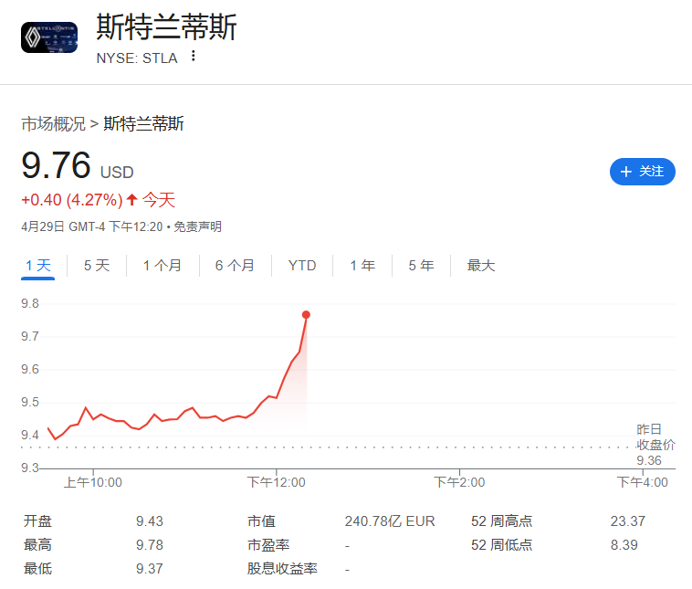Click the Stellantis company logo thumbnail
Screen dimensions: 692x589
[49, 37]
